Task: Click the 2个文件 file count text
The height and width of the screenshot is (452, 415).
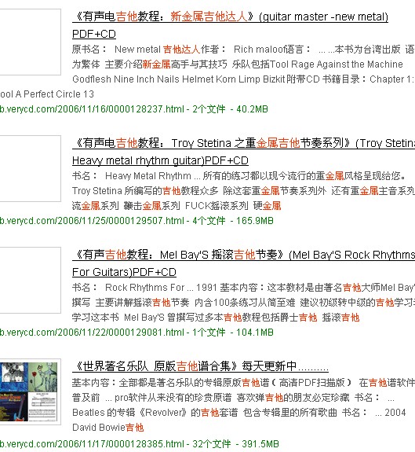Action: [209, 109]
